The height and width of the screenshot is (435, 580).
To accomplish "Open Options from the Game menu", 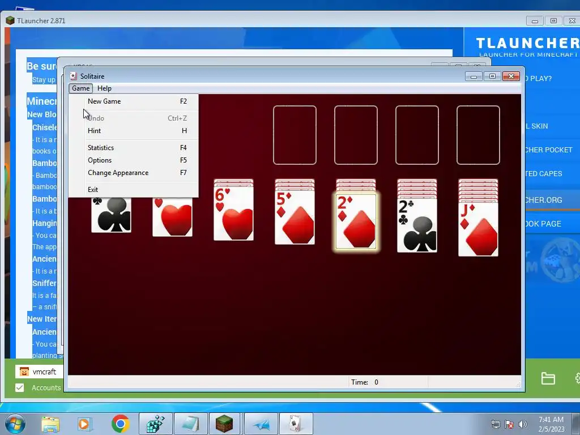I will pos(134,160).
